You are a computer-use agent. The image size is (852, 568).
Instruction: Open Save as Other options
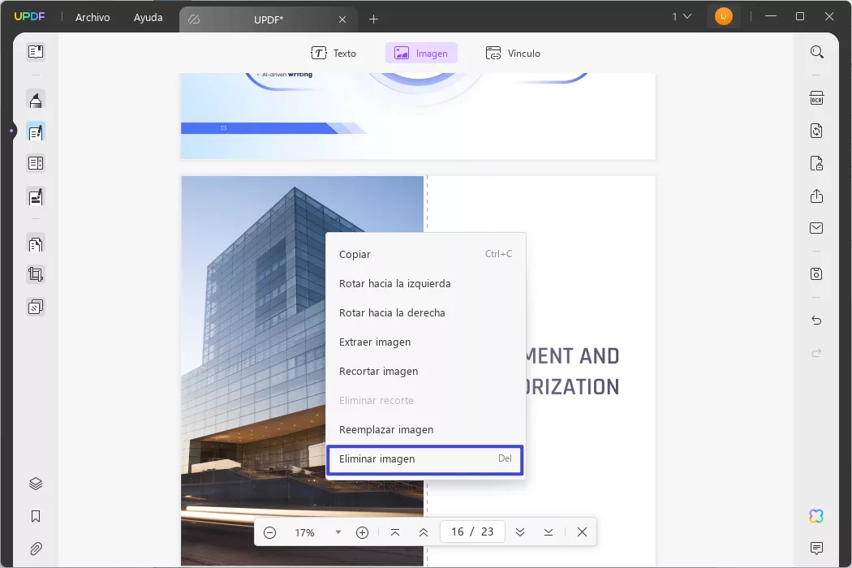pyautogui.click(x=816, y=273)
